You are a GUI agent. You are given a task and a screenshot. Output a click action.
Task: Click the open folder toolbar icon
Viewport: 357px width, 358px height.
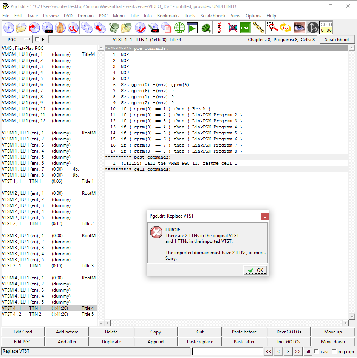pyautogui.click(x=21, y=28)
